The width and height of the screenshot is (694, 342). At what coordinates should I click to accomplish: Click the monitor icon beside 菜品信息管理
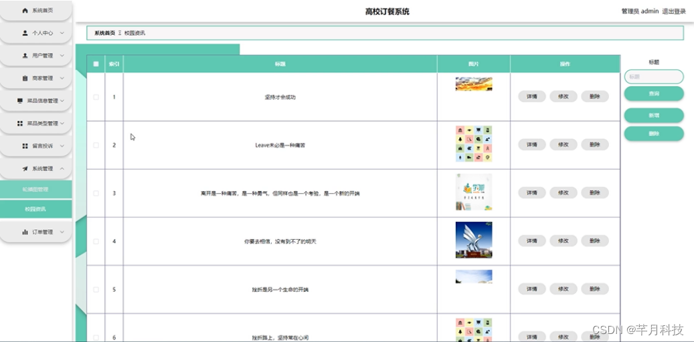pyautogui.click(x=20, y=101)
